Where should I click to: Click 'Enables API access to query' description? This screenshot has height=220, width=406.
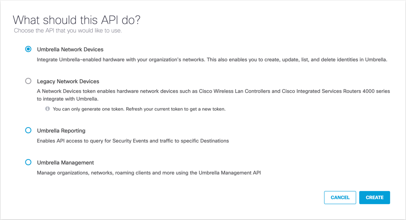pos(133,141)
